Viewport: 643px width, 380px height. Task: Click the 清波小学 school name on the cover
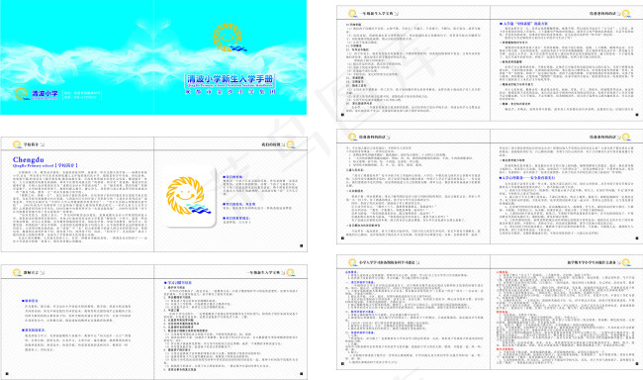tap(45, 94)
